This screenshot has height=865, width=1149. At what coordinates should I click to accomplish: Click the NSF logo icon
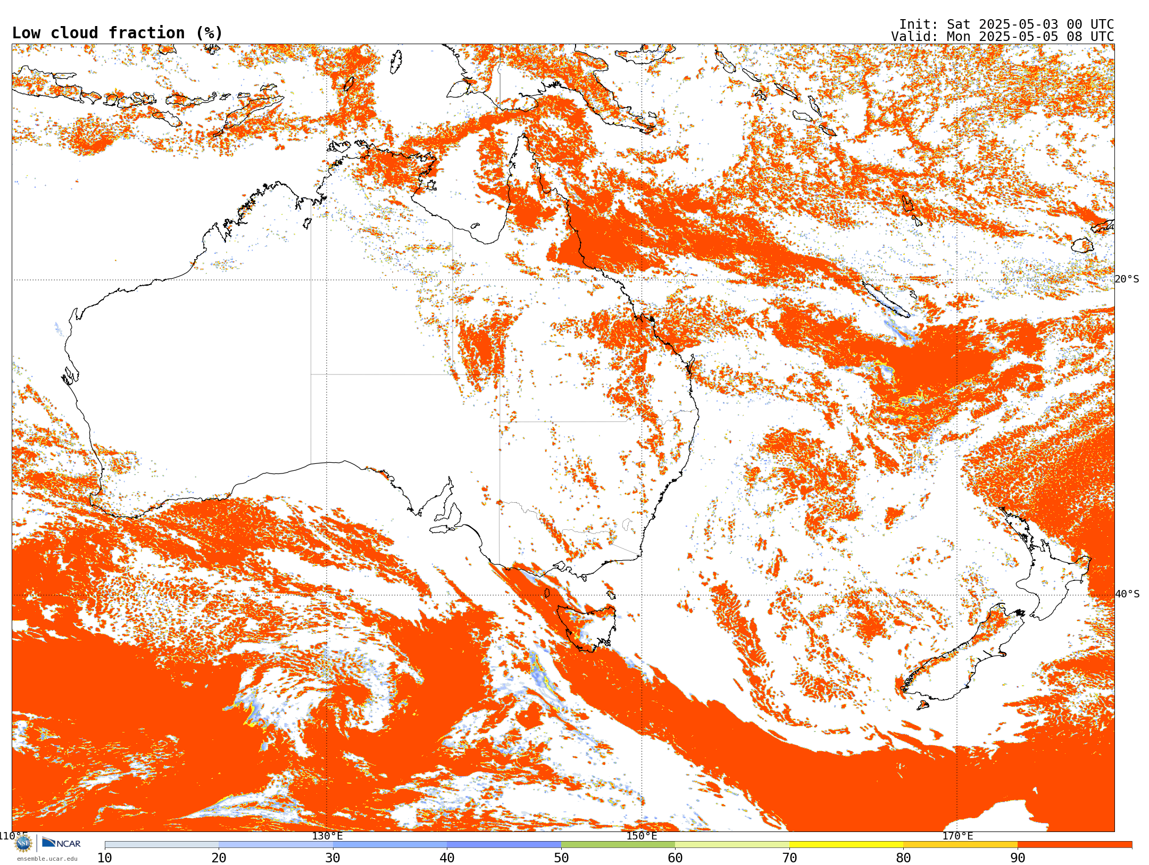[23, 843]
